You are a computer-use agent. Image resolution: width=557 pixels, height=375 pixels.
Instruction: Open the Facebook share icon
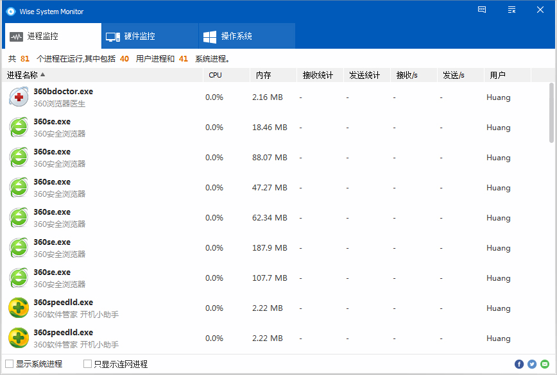pos(519,364)
